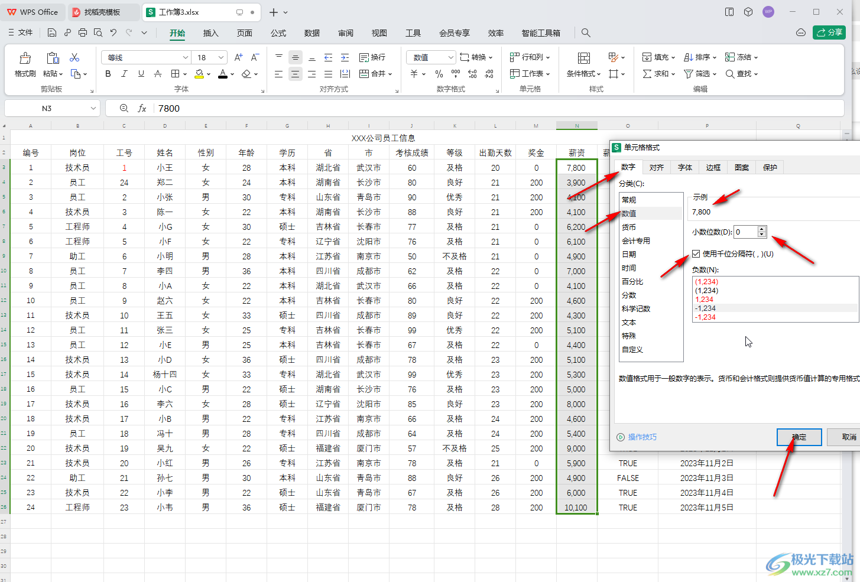Open the number format dropdown 数值
Viewport: 860px width, 582px height.
tap(450, 57)
